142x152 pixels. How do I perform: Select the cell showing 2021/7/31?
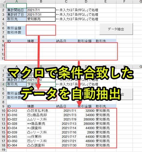(41, 15)
